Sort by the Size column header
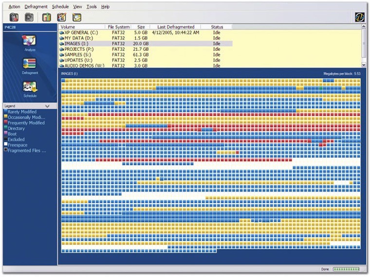The height and width of the screenshot is (277, 370). coord(141,27)
